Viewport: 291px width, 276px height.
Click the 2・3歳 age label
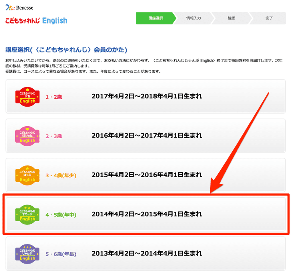click(54, 136)
